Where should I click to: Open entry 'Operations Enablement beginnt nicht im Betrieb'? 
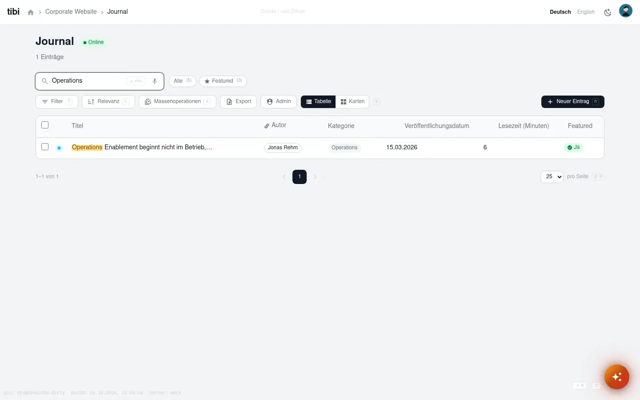tap(142, 147)
